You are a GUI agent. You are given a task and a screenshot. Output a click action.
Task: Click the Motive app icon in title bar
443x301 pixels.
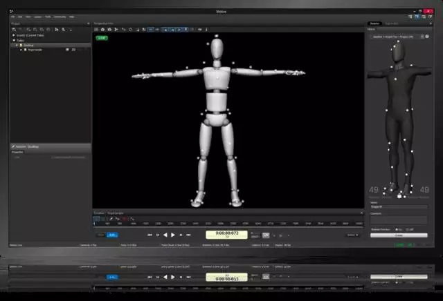(x=11, y=11)
